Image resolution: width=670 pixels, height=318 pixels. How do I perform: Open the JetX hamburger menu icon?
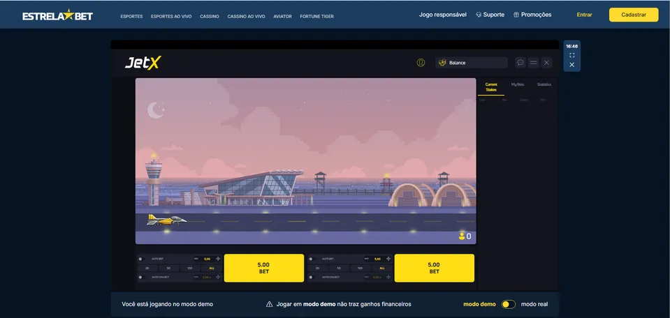[x=534, y=63]
